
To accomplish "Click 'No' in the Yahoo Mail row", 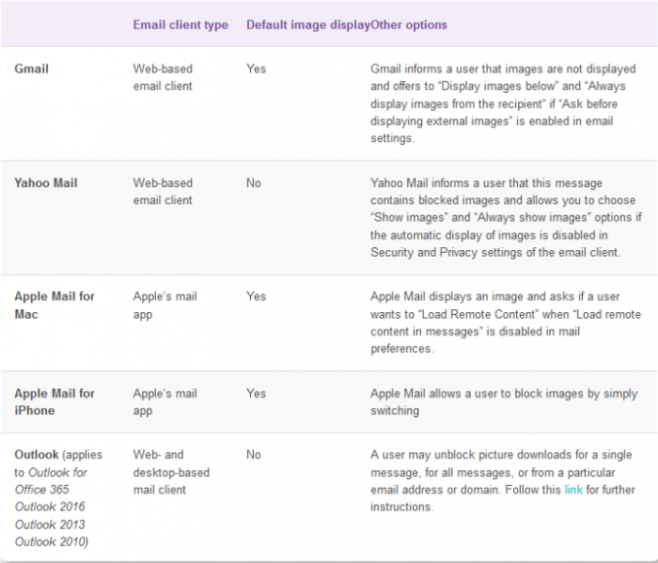I will tap(254, 183).
